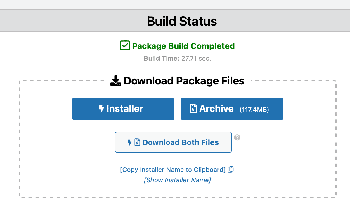
Task: Click Copy Installer Name to Clipboard link
Action: point(173,170)
